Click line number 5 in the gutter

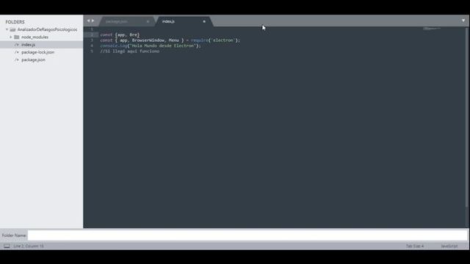pyautogui.click(x=92, y=51)
